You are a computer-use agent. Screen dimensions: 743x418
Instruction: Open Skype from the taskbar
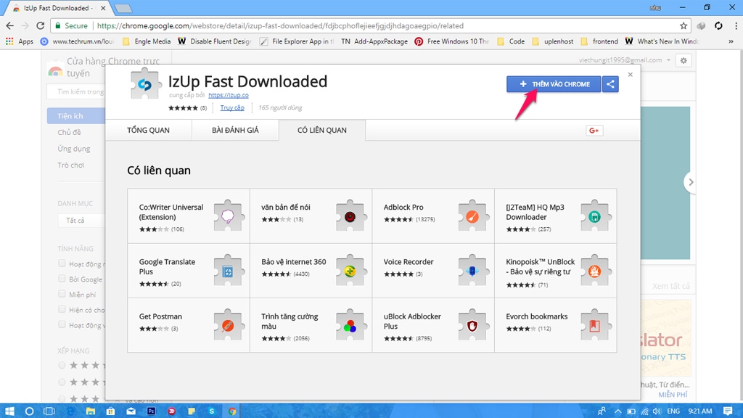point(212,411)
